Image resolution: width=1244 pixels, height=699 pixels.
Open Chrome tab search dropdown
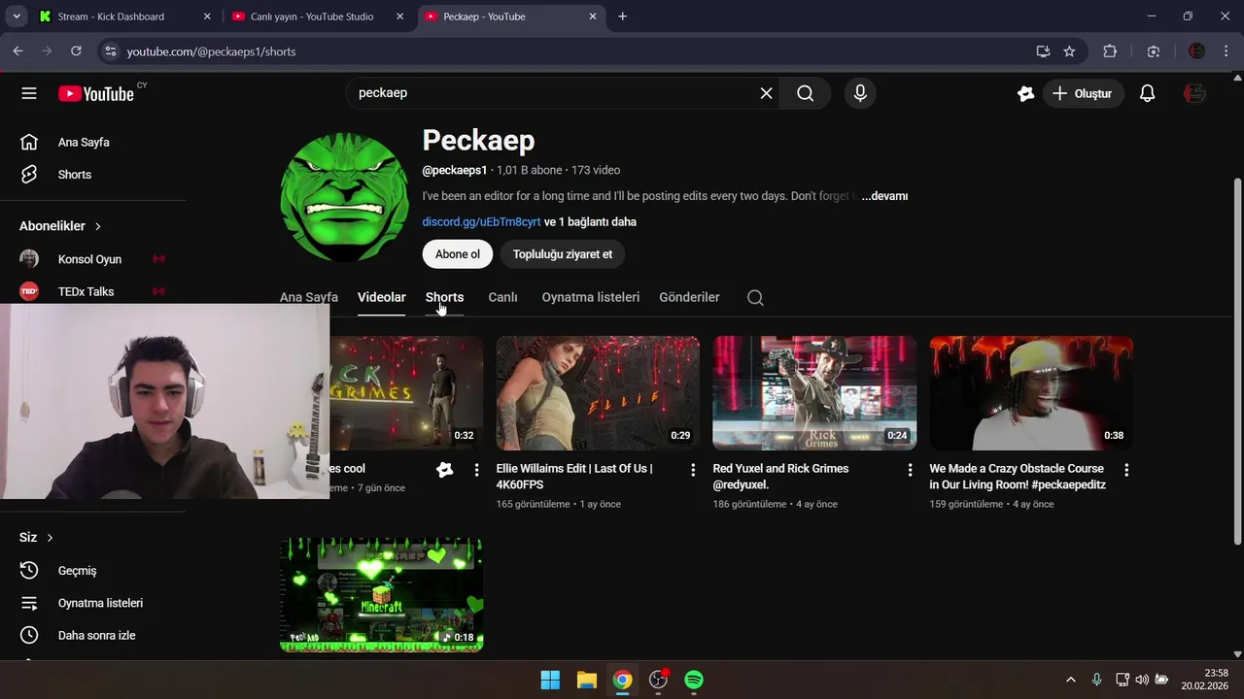17,17
